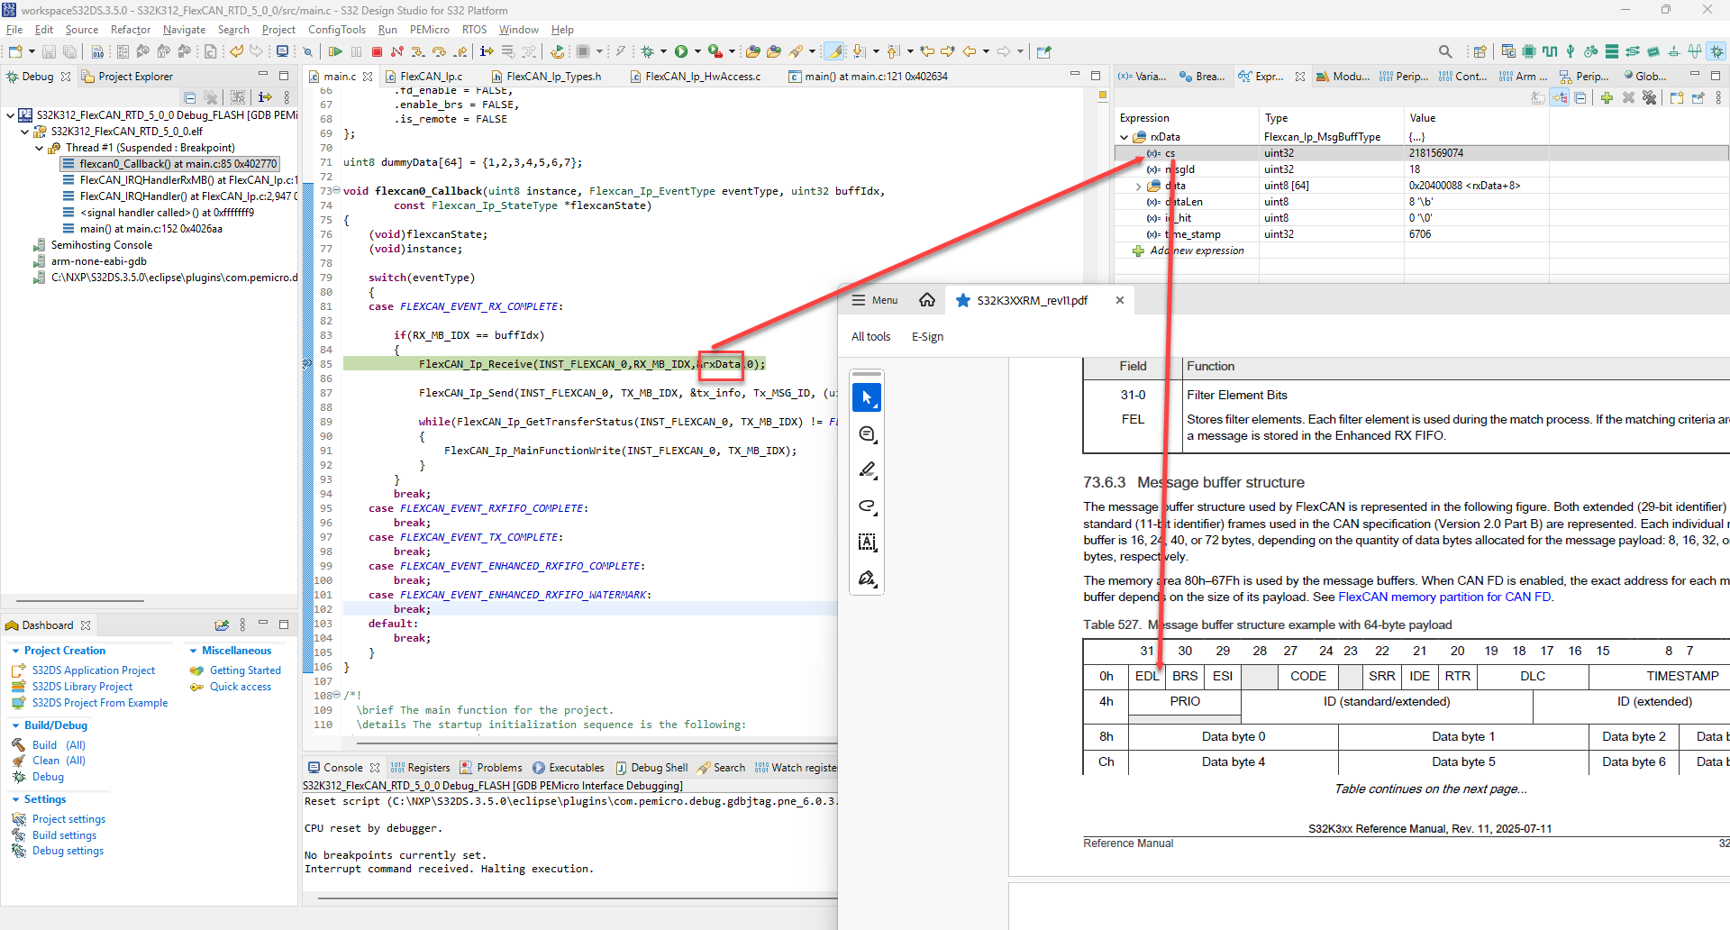Open the C/C++ perspective icon
This screenshot has width=1730, height=930.
(1508, 52)
